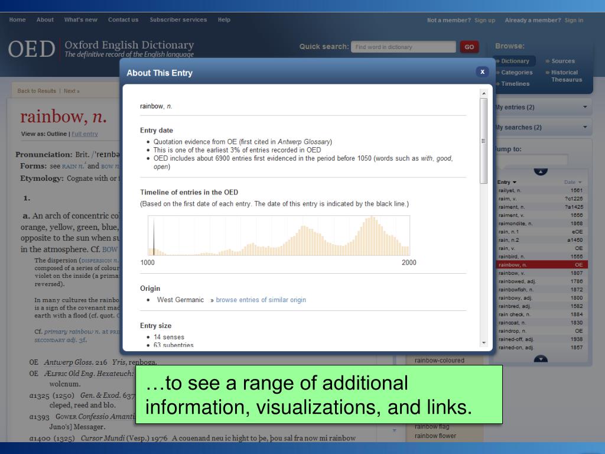This screenshot has height=454, width=605.
Task: Select raimondite, n. in the entry list
Action: coord(542,223)
